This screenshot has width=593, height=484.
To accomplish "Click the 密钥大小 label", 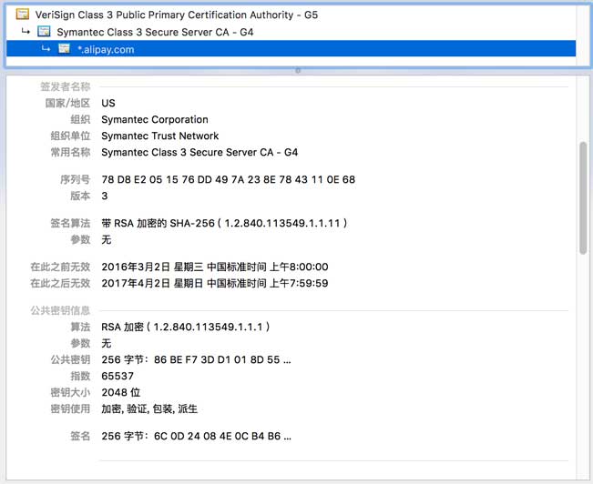I will pyautogui.click(x=70, y=392).
